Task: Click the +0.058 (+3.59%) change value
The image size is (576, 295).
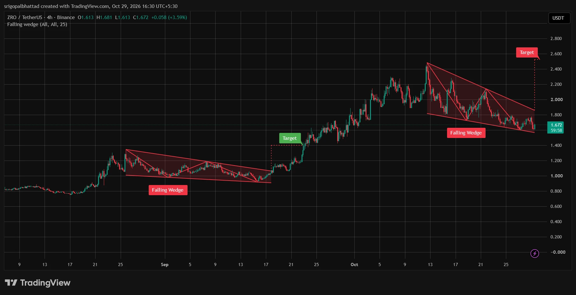Action: point(169,17)
